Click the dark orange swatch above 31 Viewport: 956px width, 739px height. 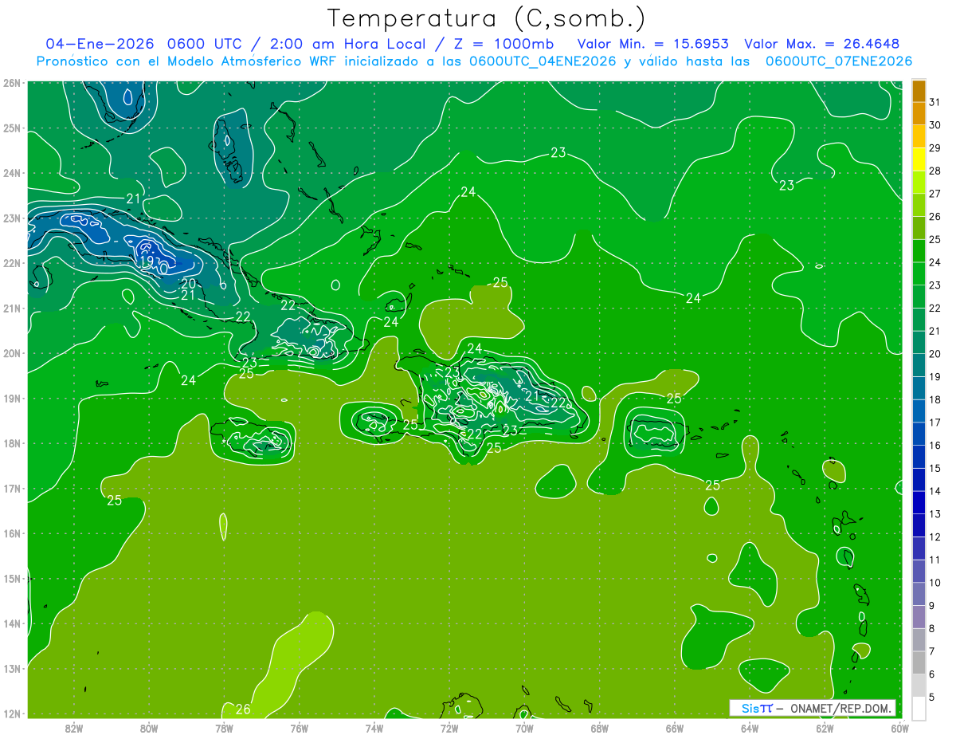919,90
